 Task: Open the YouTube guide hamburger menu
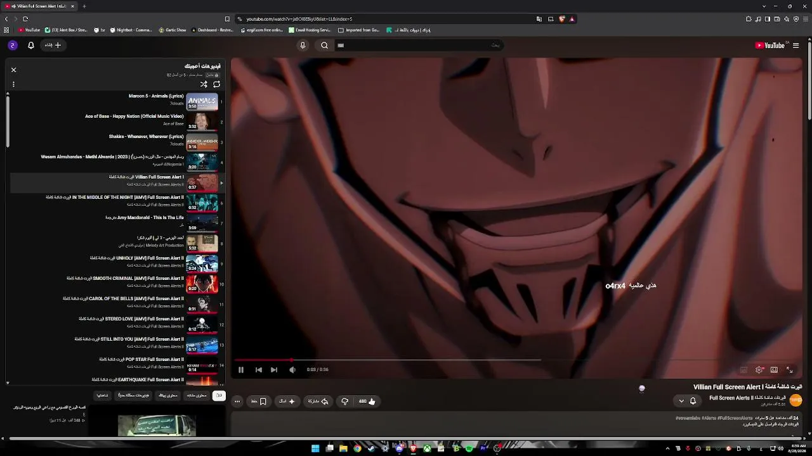796,46
